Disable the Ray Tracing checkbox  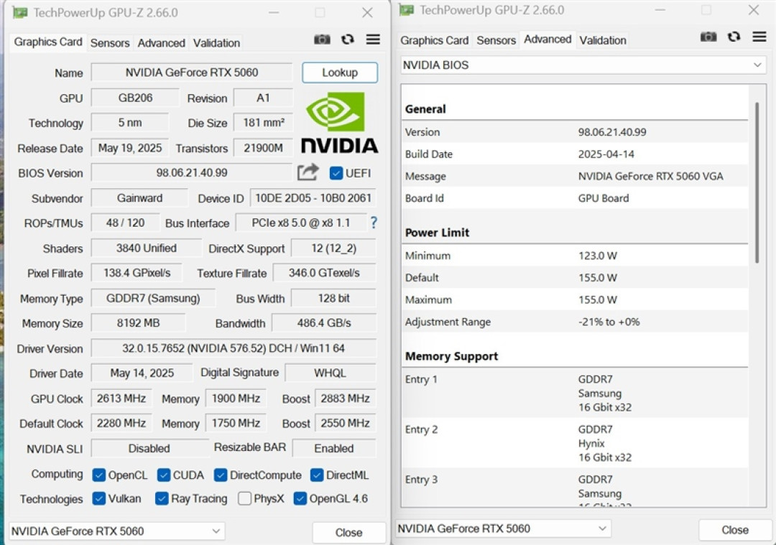click(x=162, y=498)
